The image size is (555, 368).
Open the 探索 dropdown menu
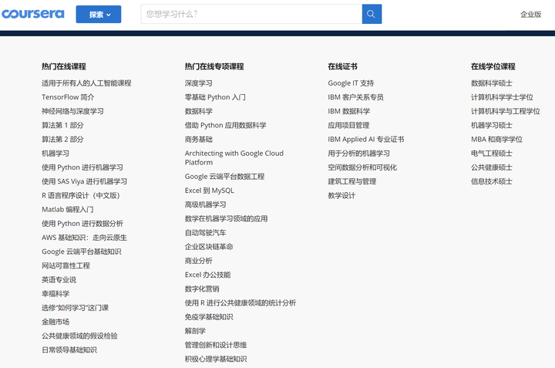tap(99, 14)
